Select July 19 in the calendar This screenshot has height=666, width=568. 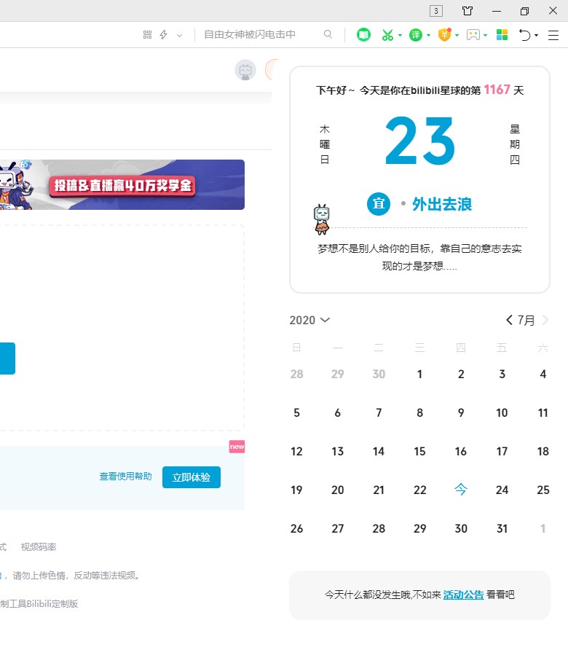point(296,490)
